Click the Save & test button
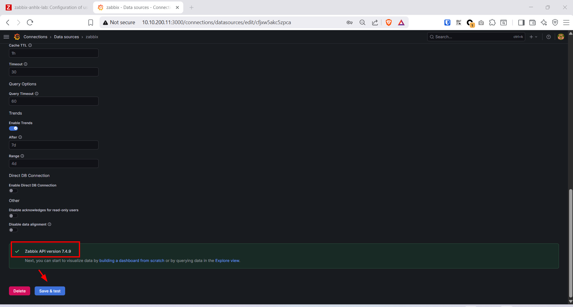573x307 pixels. click(x=50, y=291)
